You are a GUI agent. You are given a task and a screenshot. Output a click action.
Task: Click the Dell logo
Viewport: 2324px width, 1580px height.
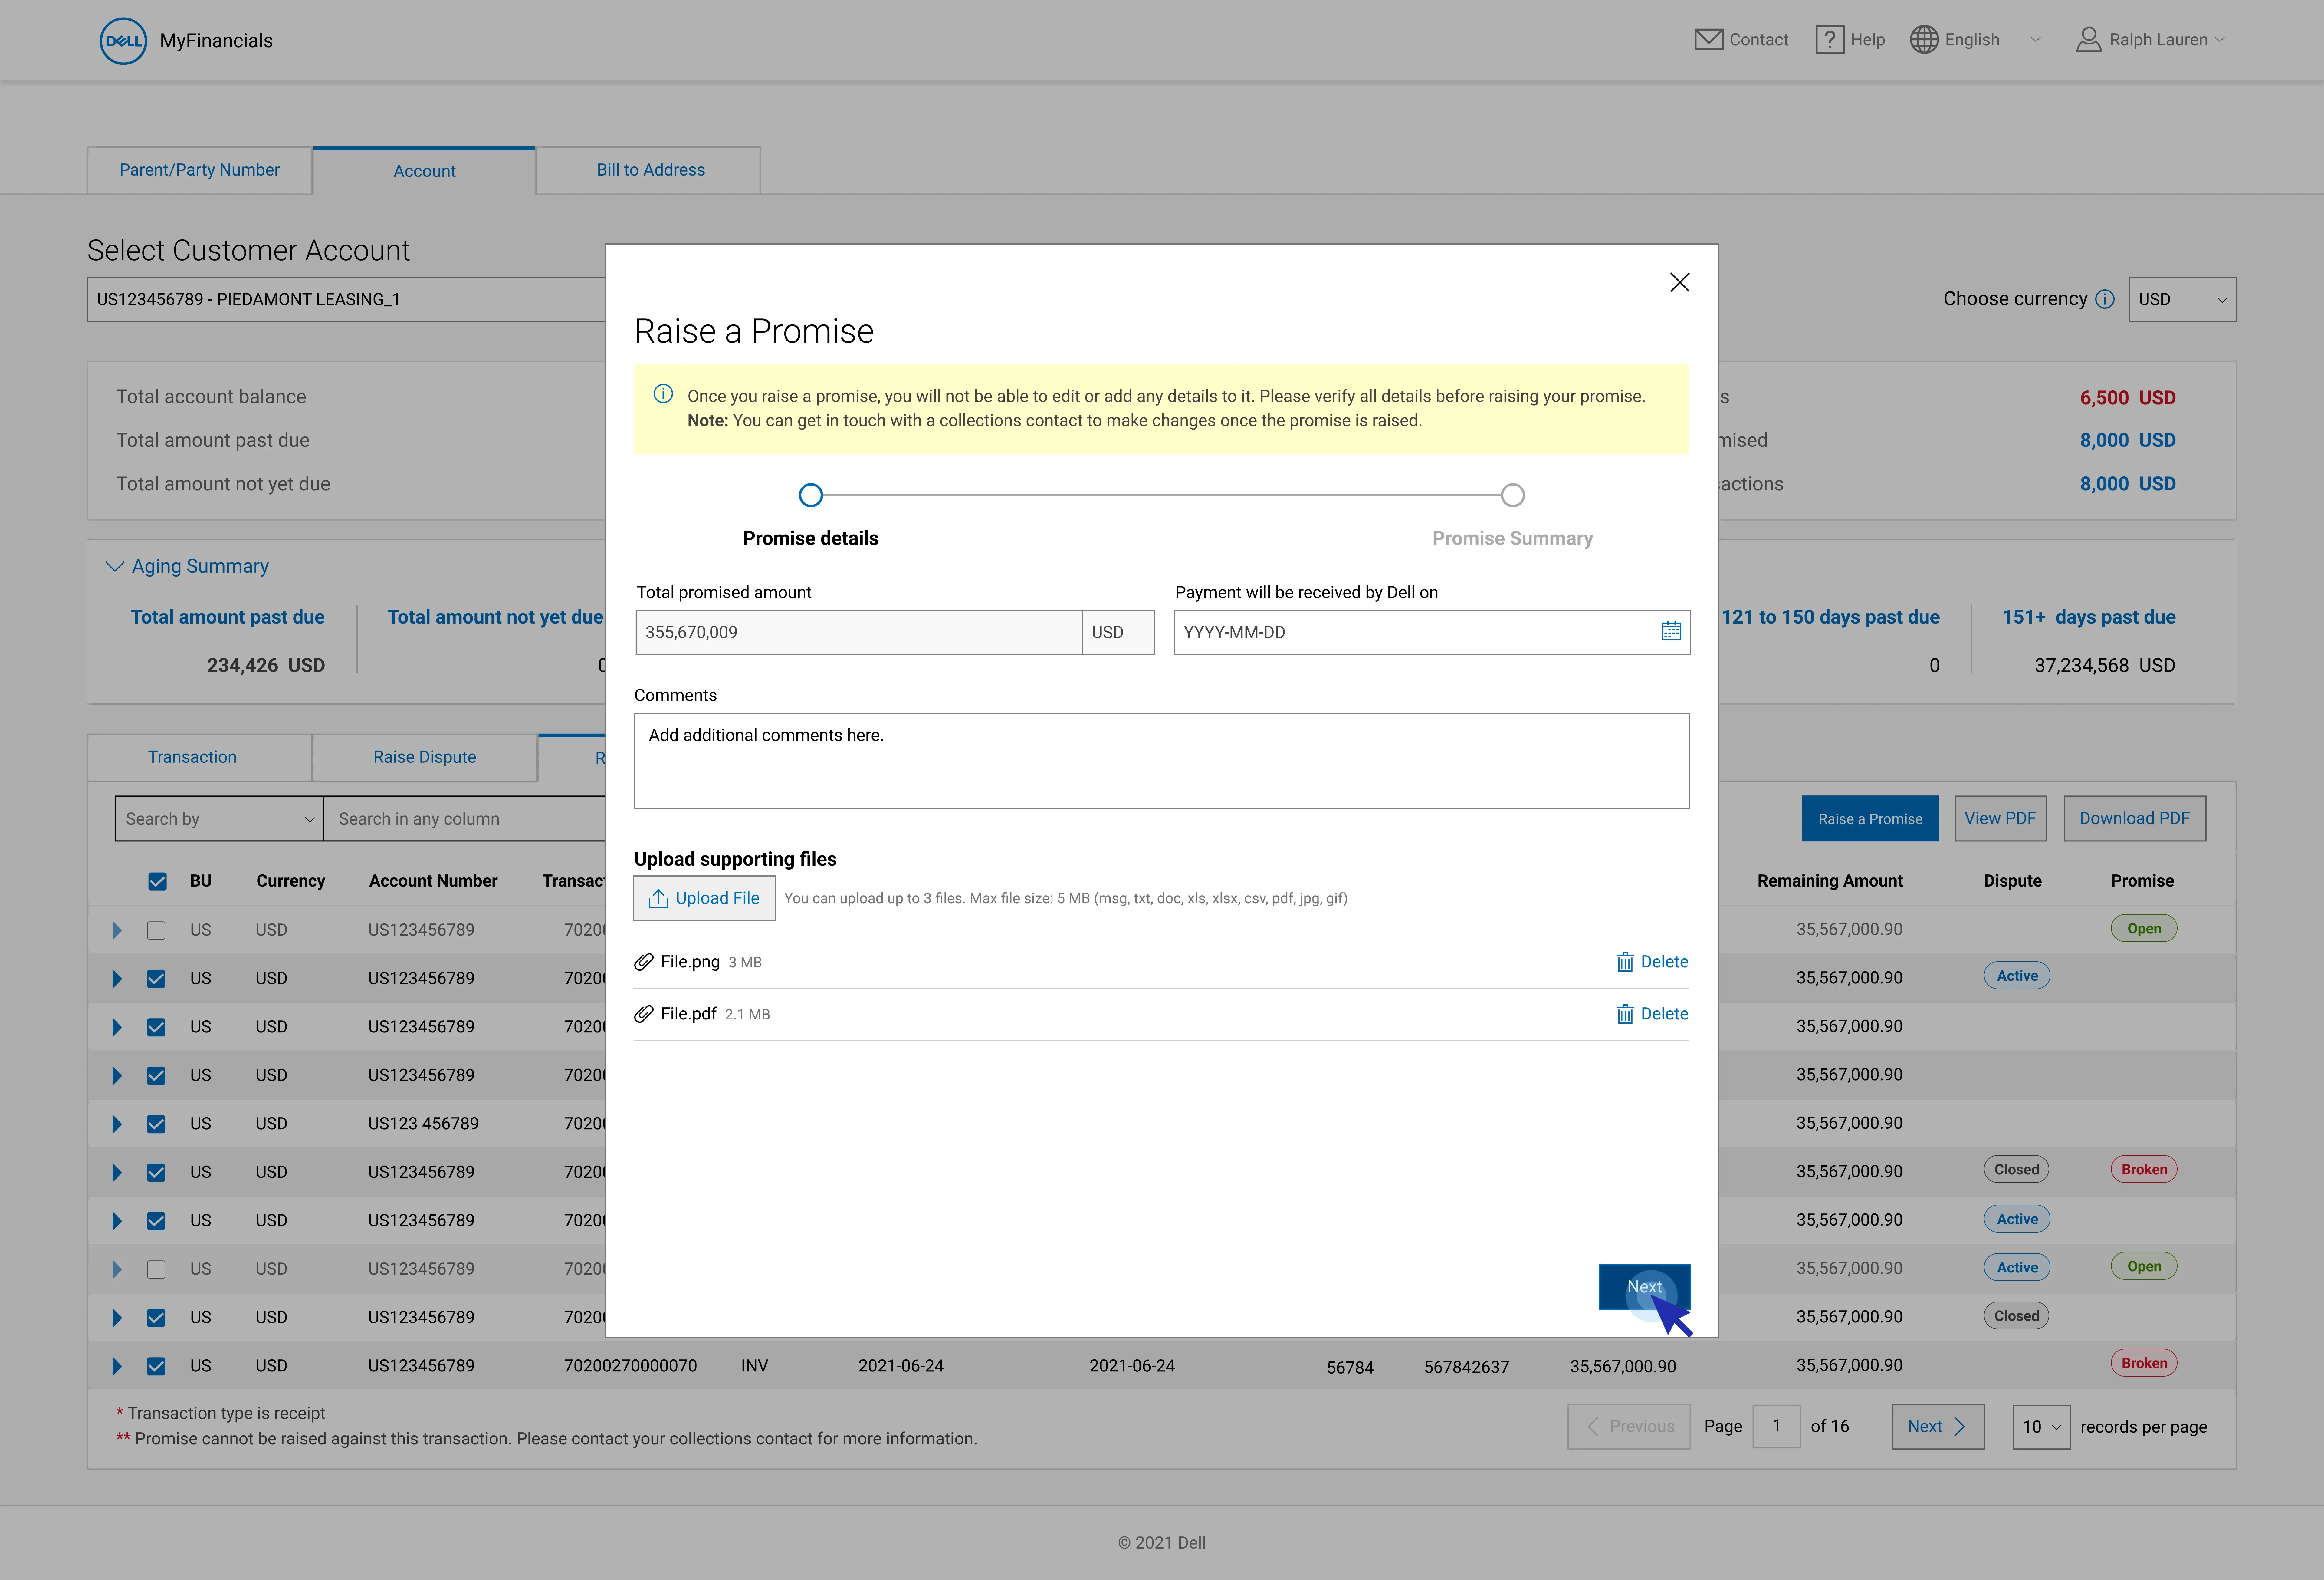click(123, 41)
